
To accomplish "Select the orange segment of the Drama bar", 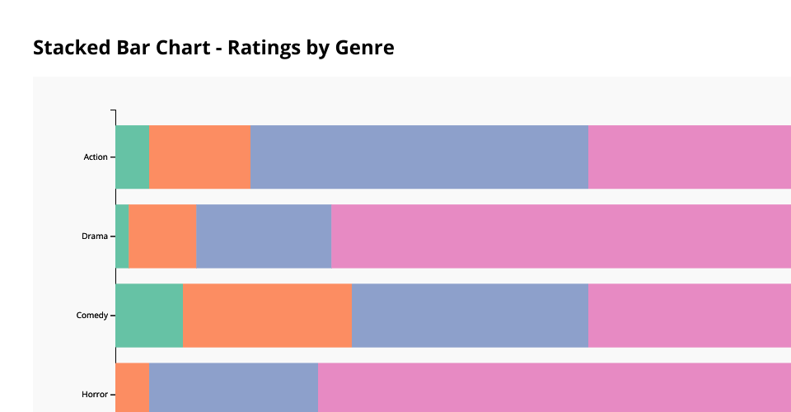I will pos(162,236).
